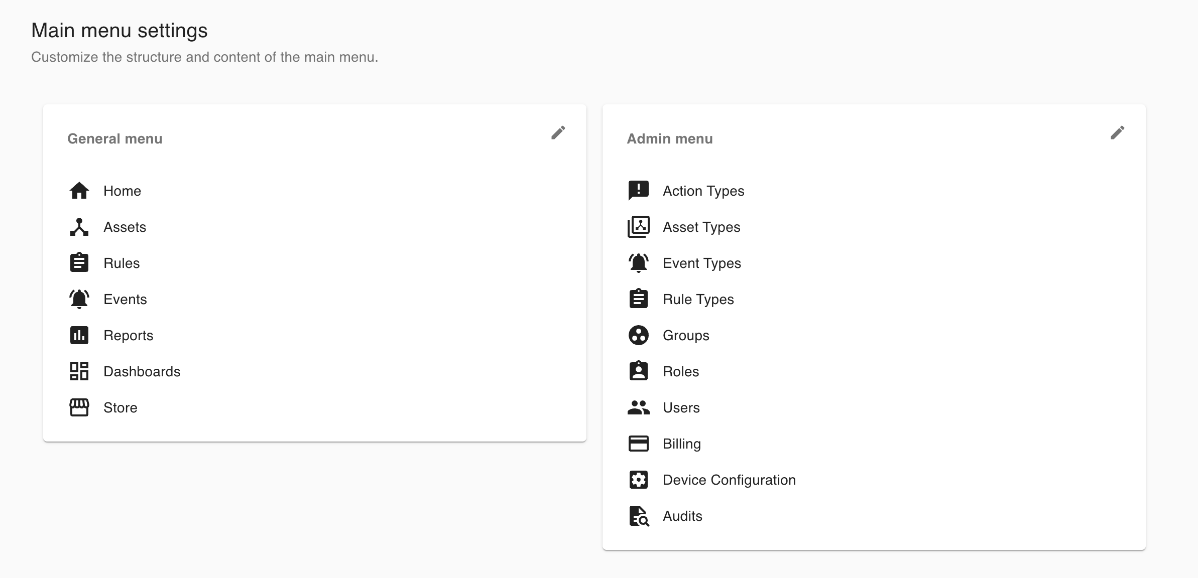This screenshot has width=1198, height=578.
Task: Click the Audits document search icon
Action: point(639,516)
